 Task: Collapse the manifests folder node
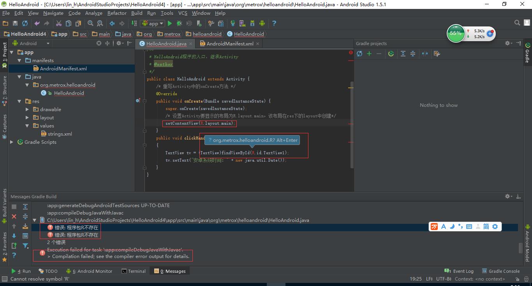(19, 61)
